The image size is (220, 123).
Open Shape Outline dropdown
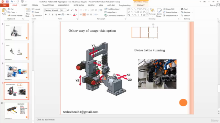pyautogui.click(x=171, y=12)
